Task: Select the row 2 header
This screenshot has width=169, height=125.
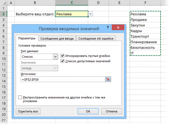Action: pos(4,14)
